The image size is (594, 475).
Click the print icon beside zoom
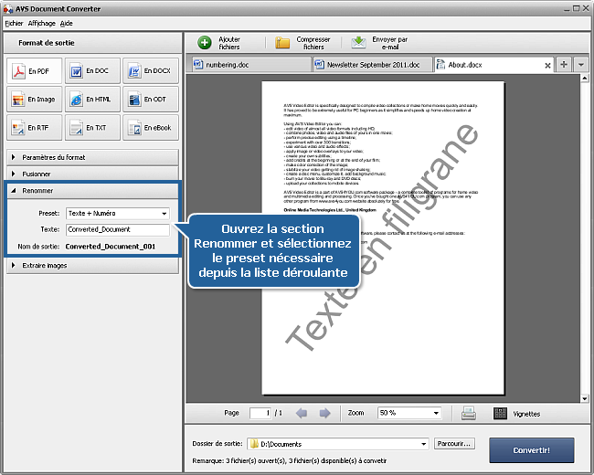pyautogui.click(x=468, y=413)
